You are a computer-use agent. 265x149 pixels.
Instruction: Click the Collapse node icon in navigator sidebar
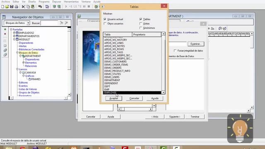click(5, 46)
